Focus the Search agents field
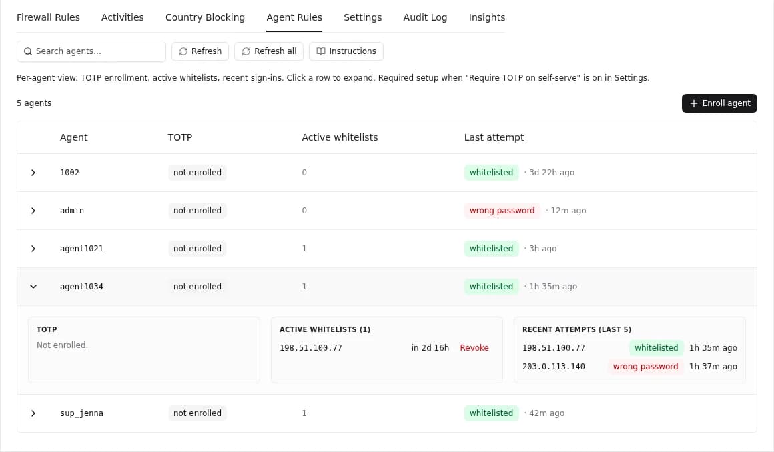Viewport: 774px width, 452px height. 91,51
